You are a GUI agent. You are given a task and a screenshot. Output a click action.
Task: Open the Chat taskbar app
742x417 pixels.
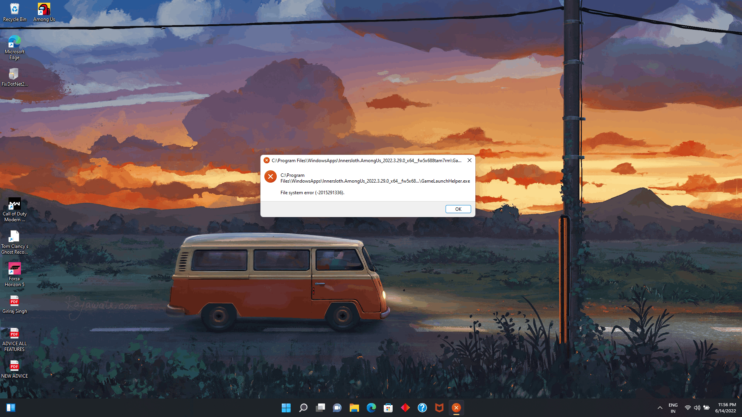tap(337, 408)
